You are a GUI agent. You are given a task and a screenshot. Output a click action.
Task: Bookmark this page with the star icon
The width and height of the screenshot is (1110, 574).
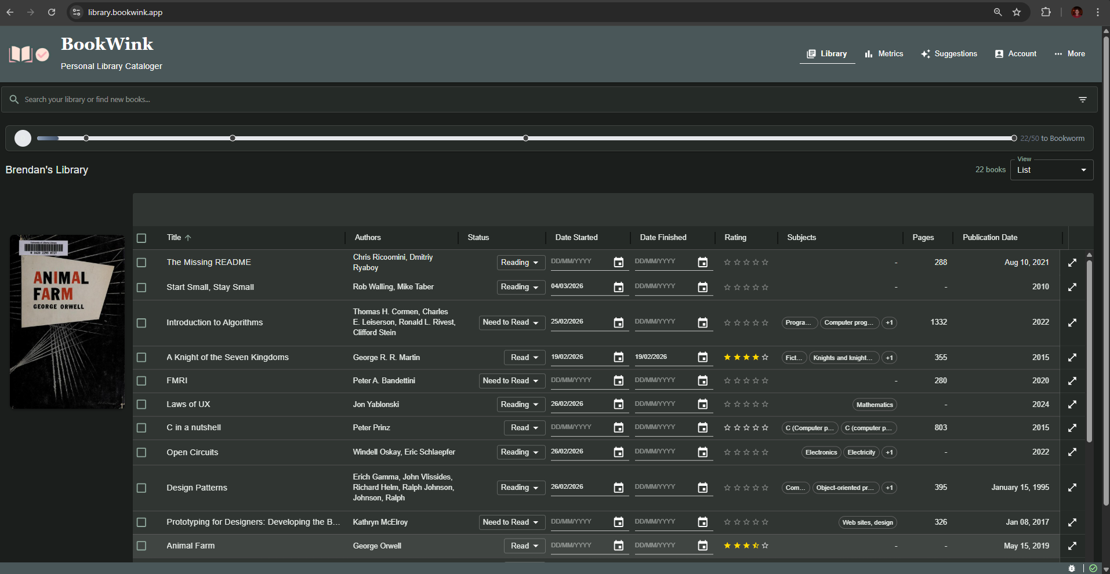coord(1016,12)
